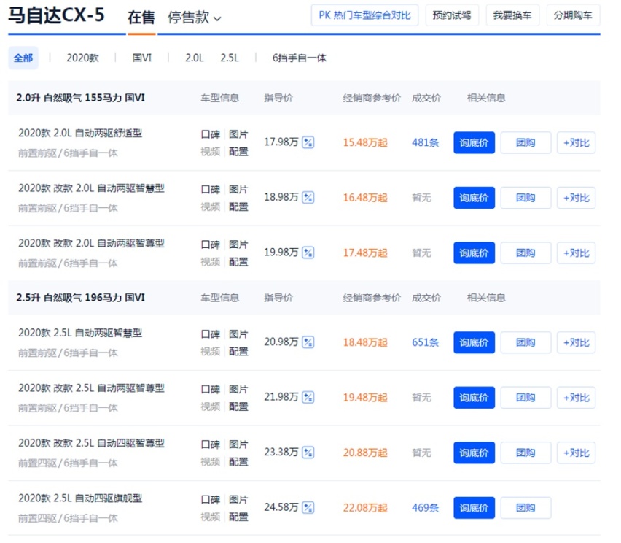Open PK 热门车型综合对比 button
Screen dimensions: 621x543
(364, 15)
